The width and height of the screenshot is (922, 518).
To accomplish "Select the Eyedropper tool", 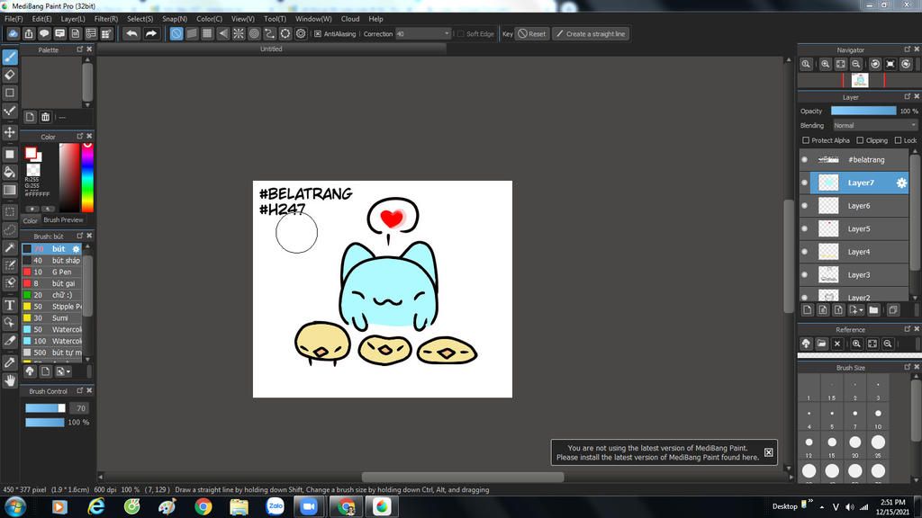I will click(10, 362).
